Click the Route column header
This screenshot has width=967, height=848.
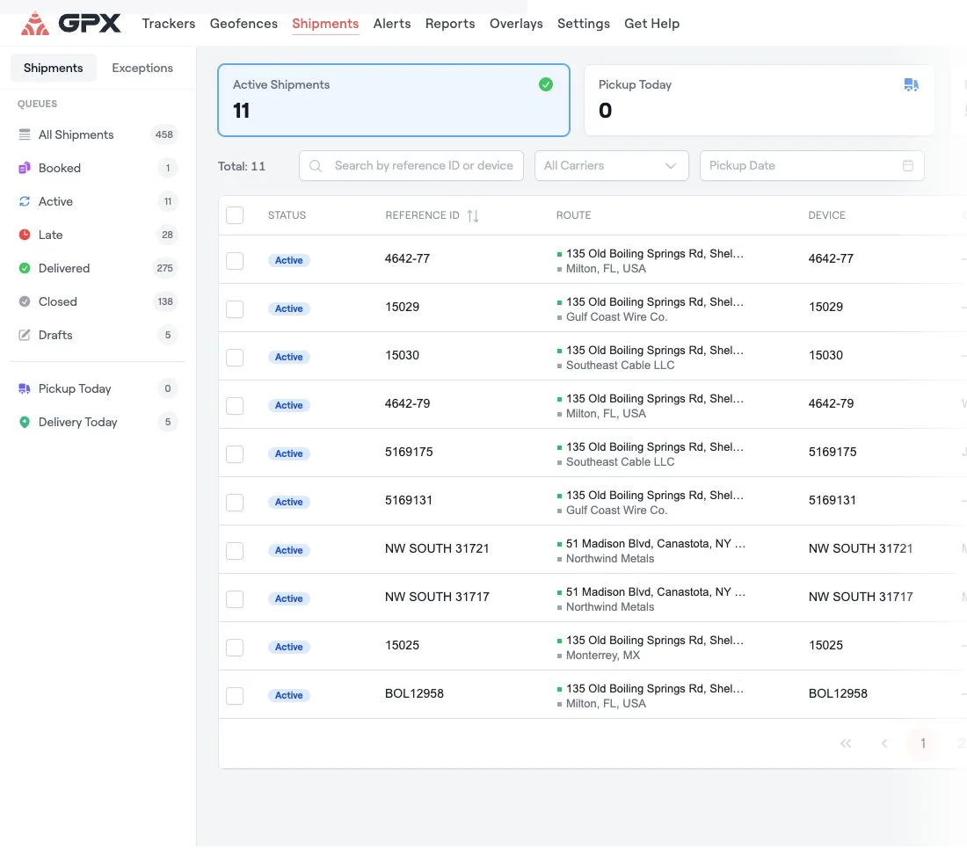573,215
